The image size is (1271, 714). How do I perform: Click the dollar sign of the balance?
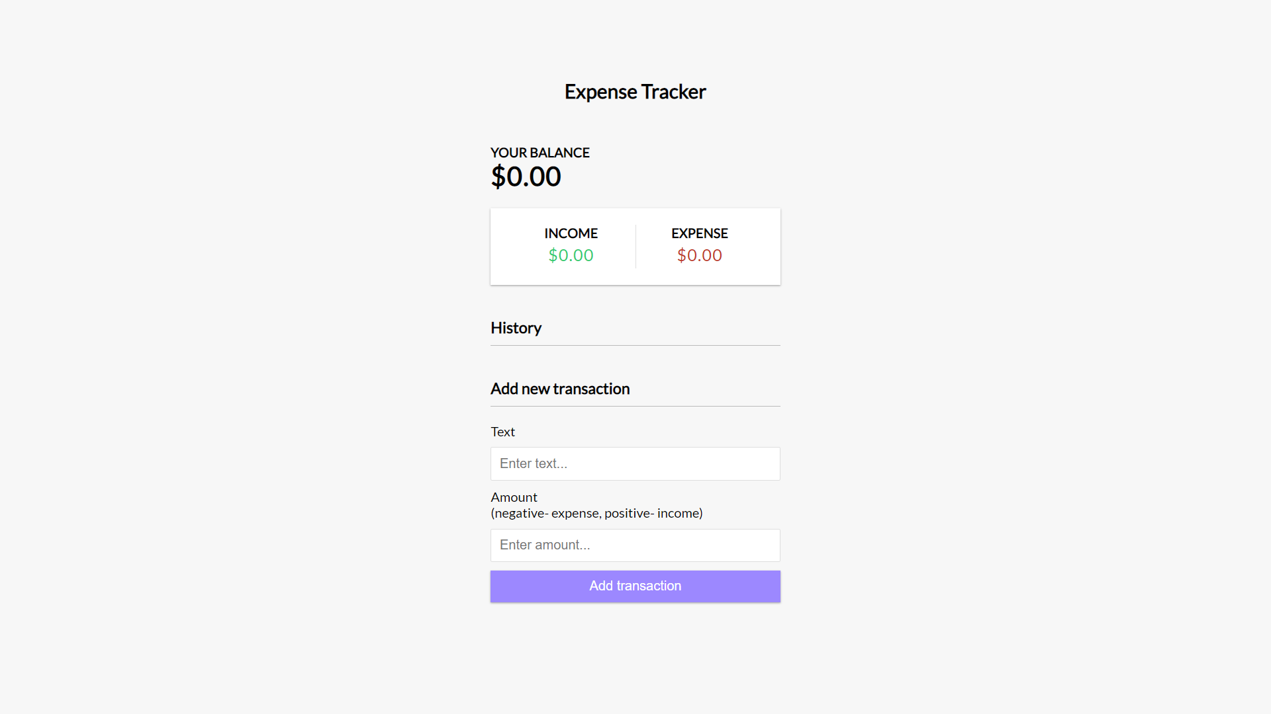point(498,177)
